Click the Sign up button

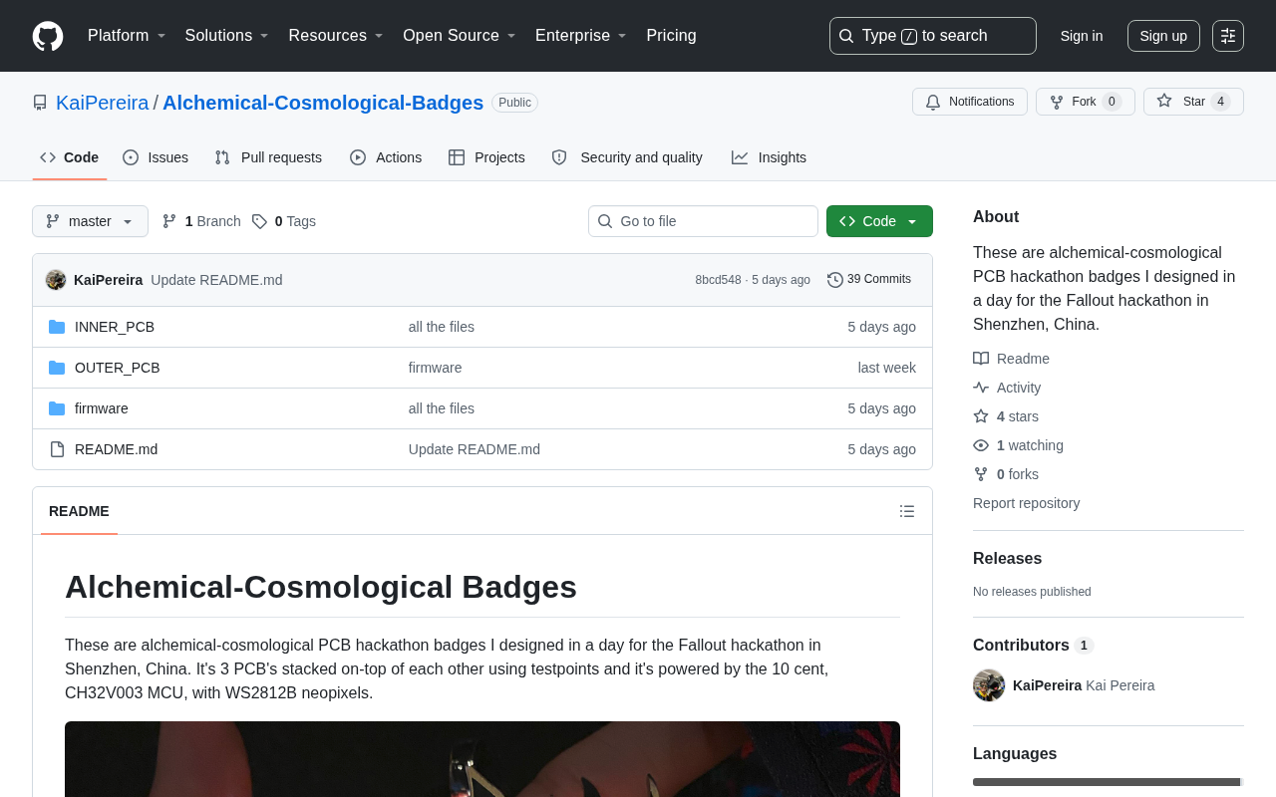[x=1163, y=36]
